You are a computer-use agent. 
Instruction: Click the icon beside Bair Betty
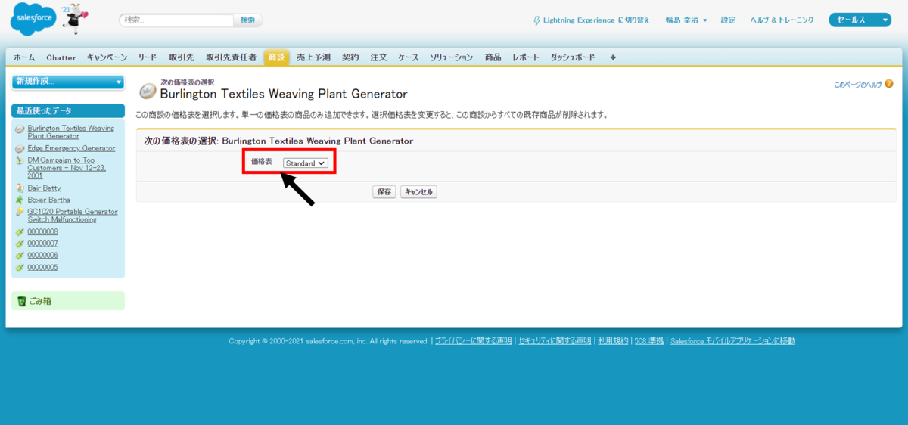pyautogui.click(x=20, y=188)
